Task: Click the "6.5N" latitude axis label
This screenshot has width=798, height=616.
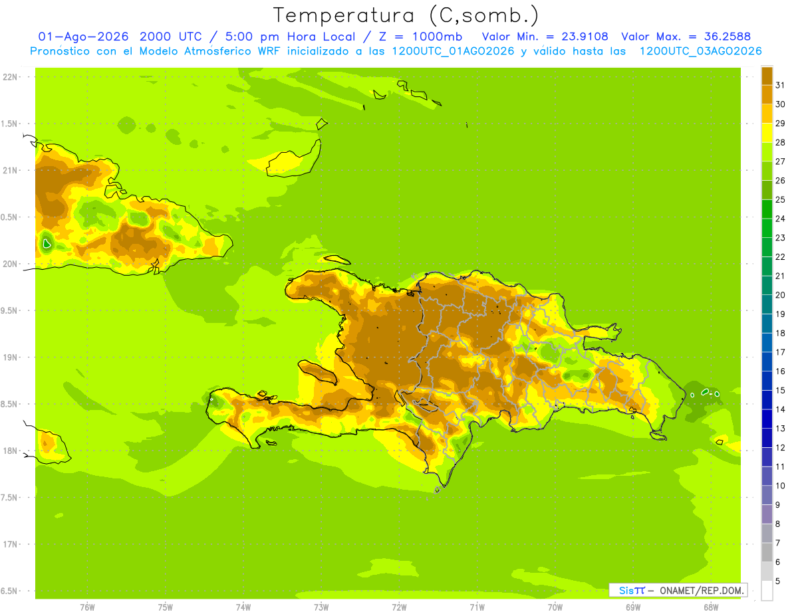Action: [x=10, y=591]
